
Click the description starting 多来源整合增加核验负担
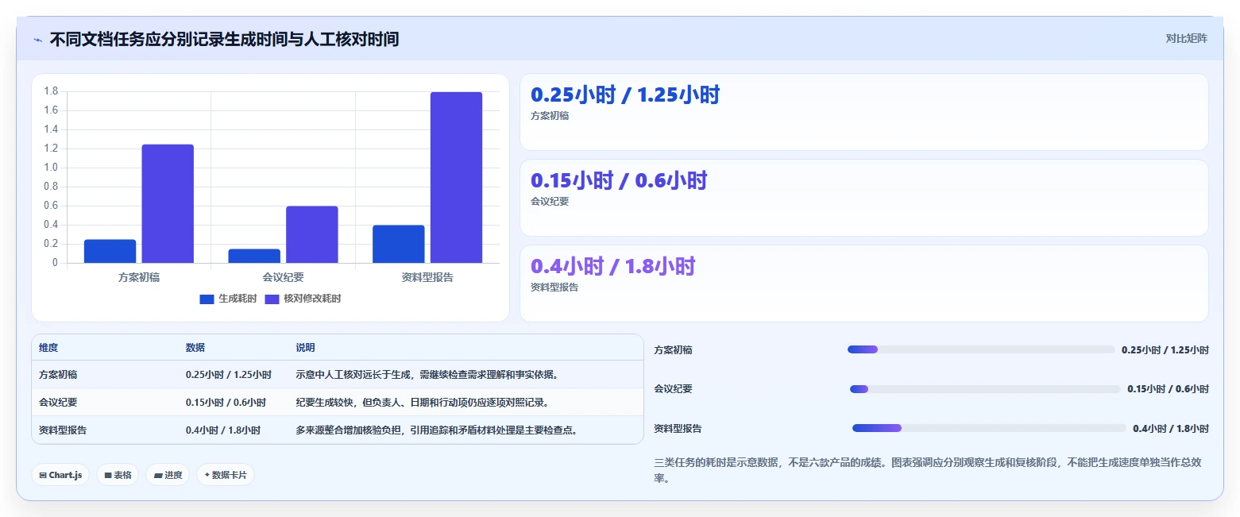436,430
